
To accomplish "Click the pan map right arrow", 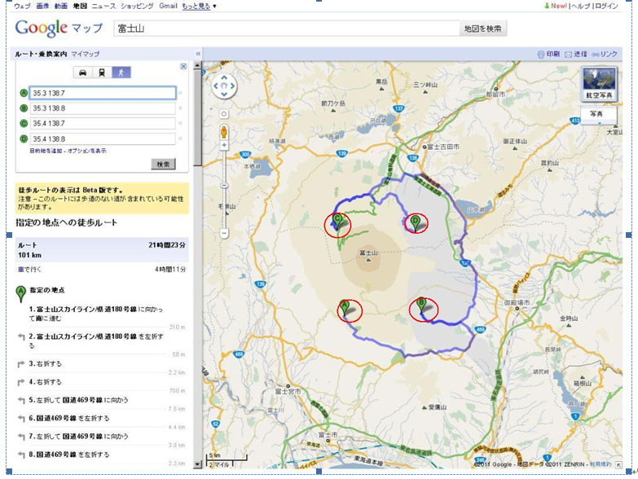I will (232, 86).
